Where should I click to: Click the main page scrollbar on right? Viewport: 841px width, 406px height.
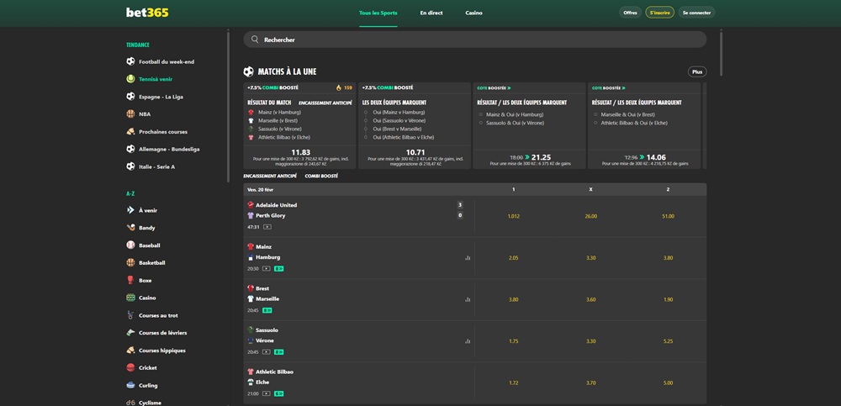coord(721,54)
